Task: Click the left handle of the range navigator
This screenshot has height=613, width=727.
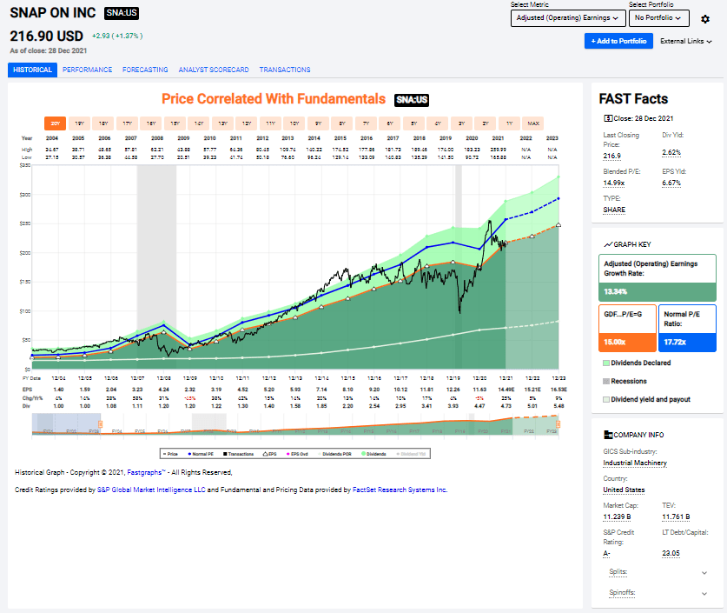Action: [x=100, y=424]
